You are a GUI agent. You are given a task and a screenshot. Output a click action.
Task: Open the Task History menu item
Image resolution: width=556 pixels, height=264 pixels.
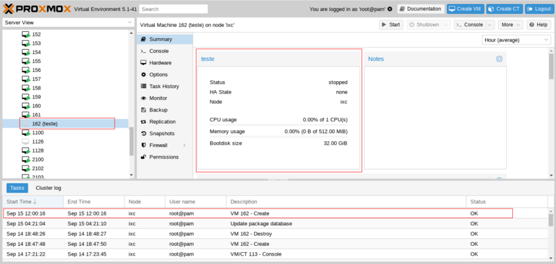(x=165, y=86)
